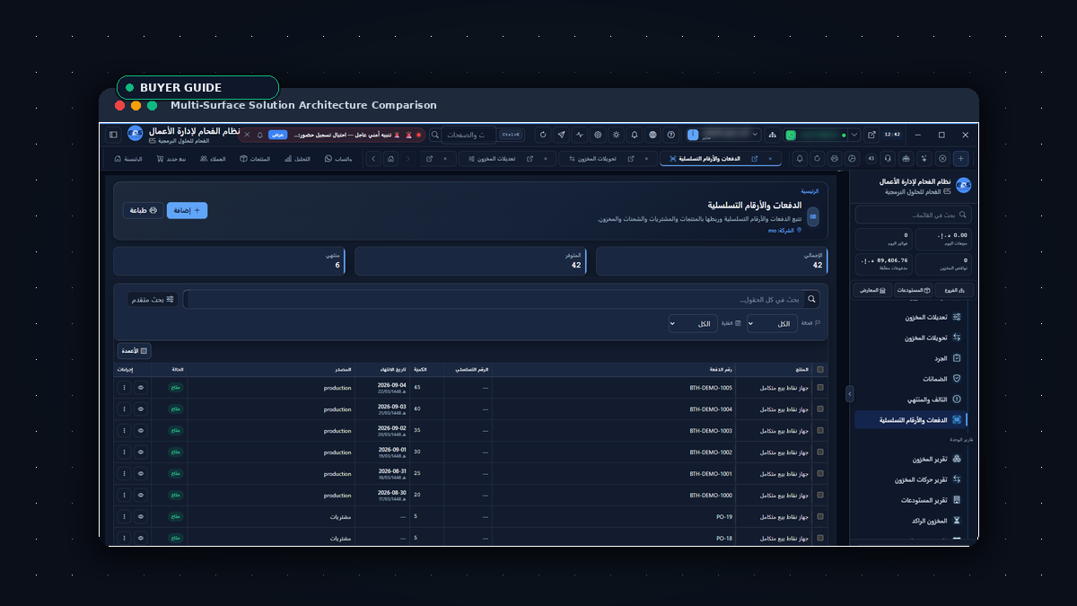Click the الأعمدة columns button
Viewport: 1077px width, 606px height.
(134, 350)
